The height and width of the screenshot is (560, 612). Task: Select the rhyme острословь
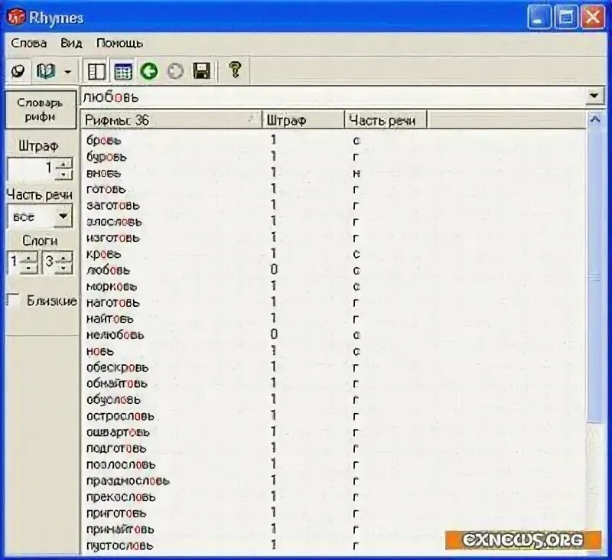point(120,417)
